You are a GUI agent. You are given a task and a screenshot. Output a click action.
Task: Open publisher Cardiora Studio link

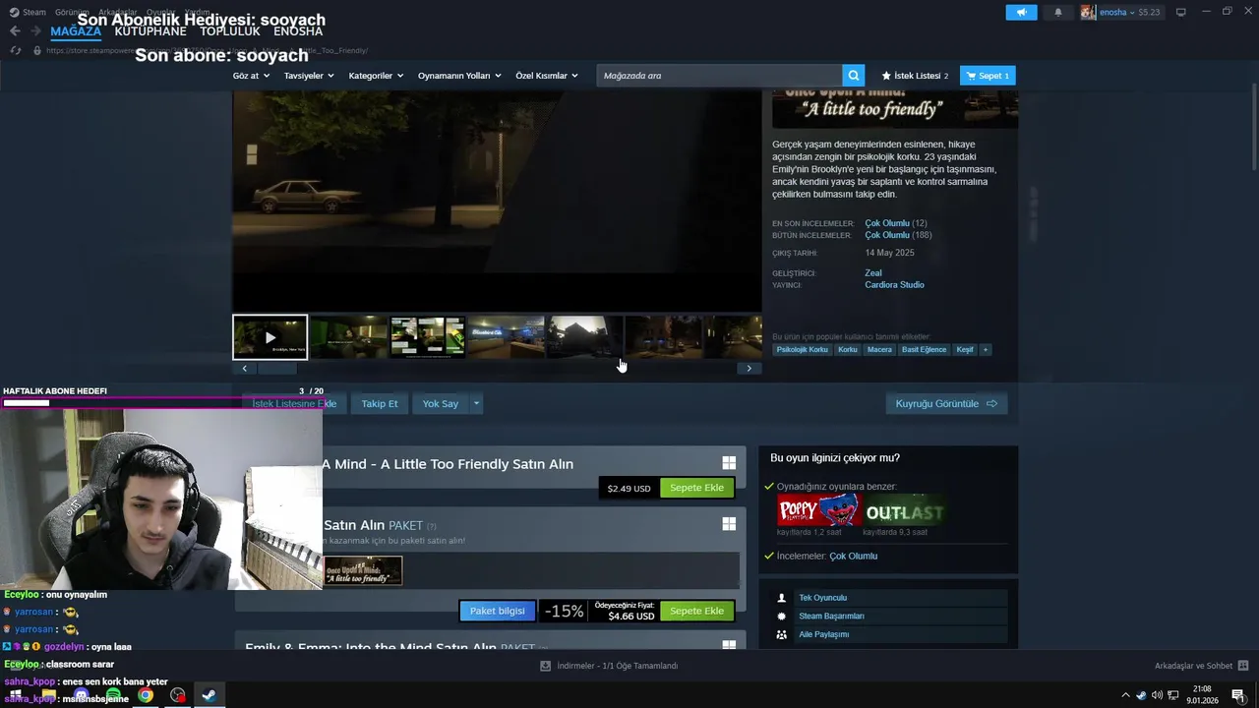coord(894,284)
